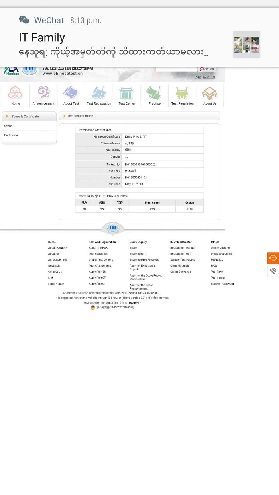Click inside the search input field
Screen dimensions: 279x495
pyautogui.click(x=176, y=69)
